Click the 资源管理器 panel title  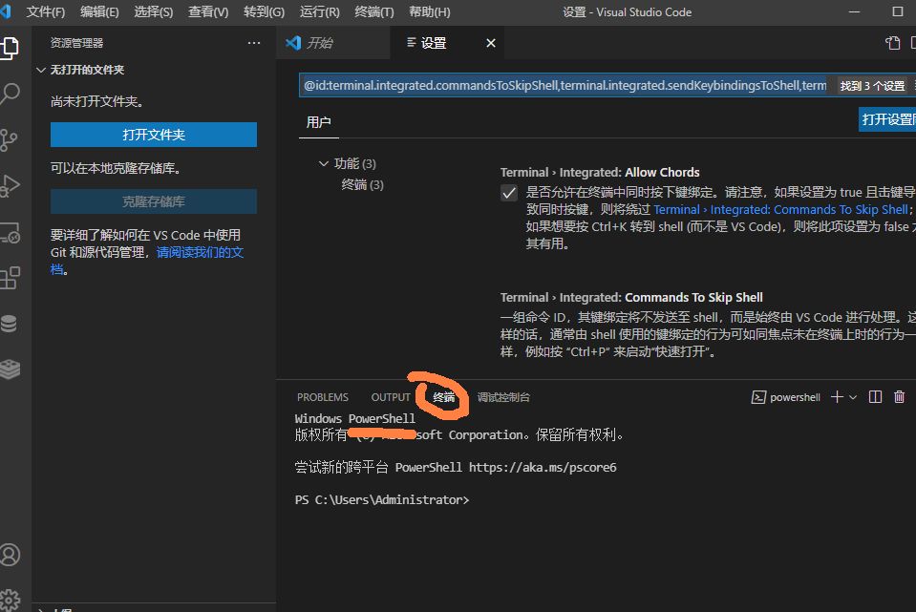(x=76, y=43)
